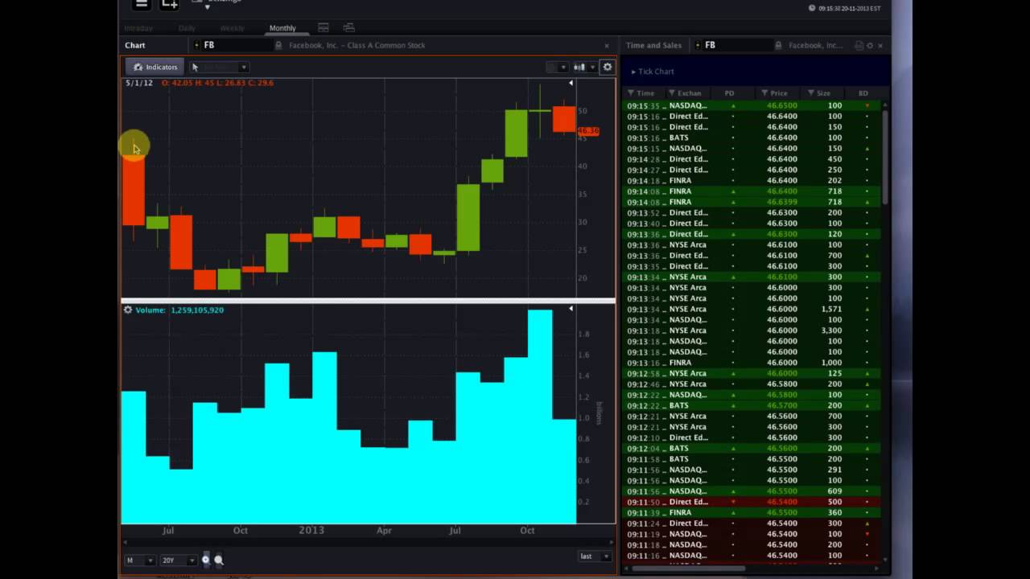Open the main hamburger menu icon
This screenshot has width=1030, height=579.
(142, 4)
